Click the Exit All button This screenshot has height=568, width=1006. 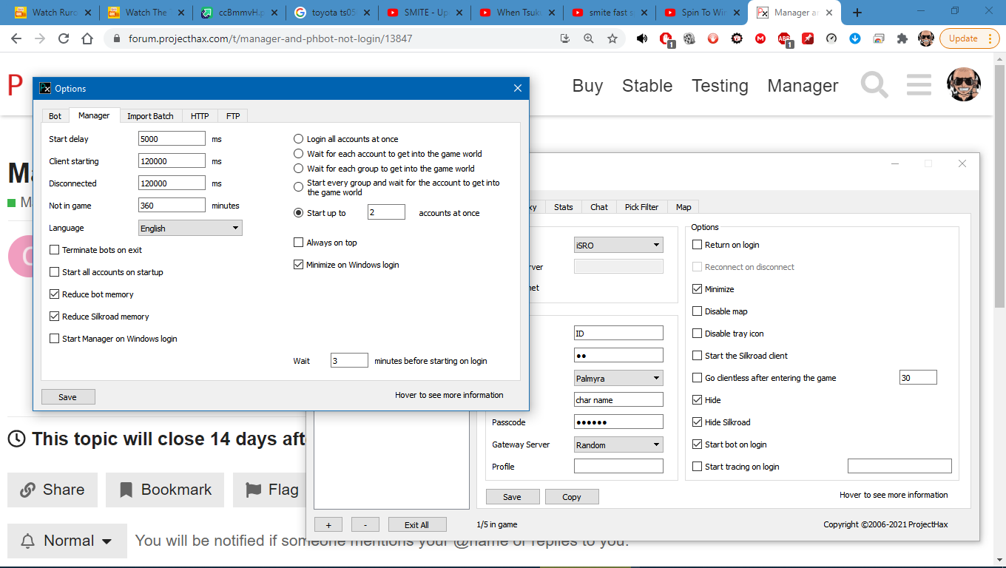click(x=416, y=524)
